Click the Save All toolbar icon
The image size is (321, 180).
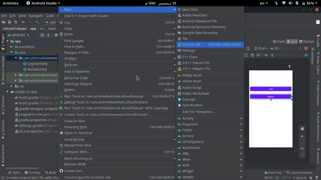coord(10,22)
